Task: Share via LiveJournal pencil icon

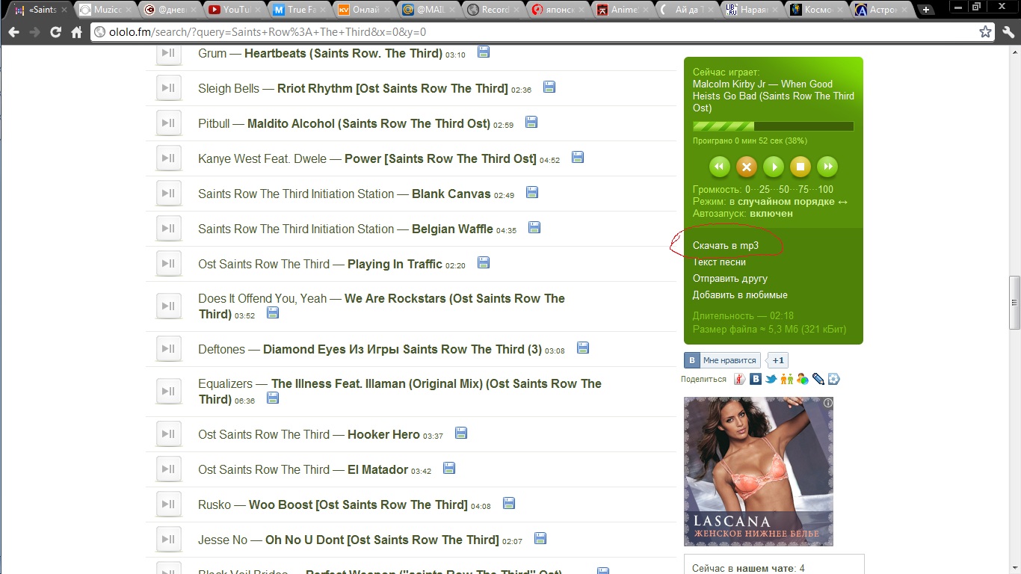Action: coord(818,379)
